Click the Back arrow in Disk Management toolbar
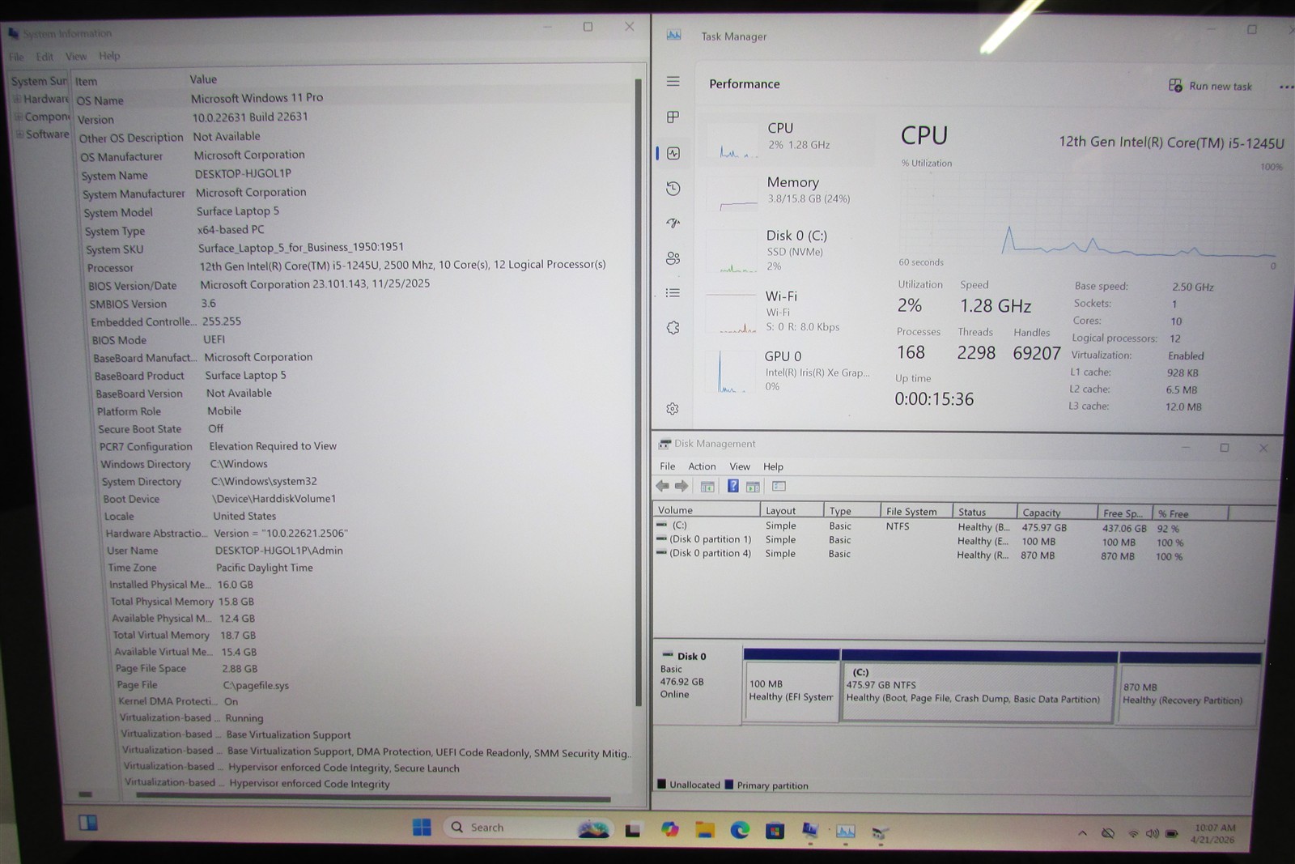Image resolution: width=1295 pixels, height=864 pixels. (663, 486)
